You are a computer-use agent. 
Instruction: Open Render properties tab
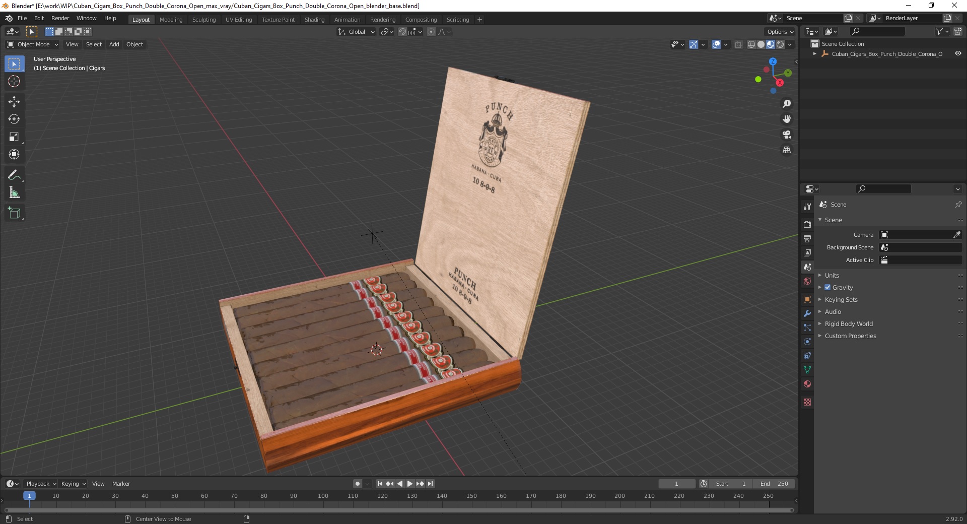point(807,224)
